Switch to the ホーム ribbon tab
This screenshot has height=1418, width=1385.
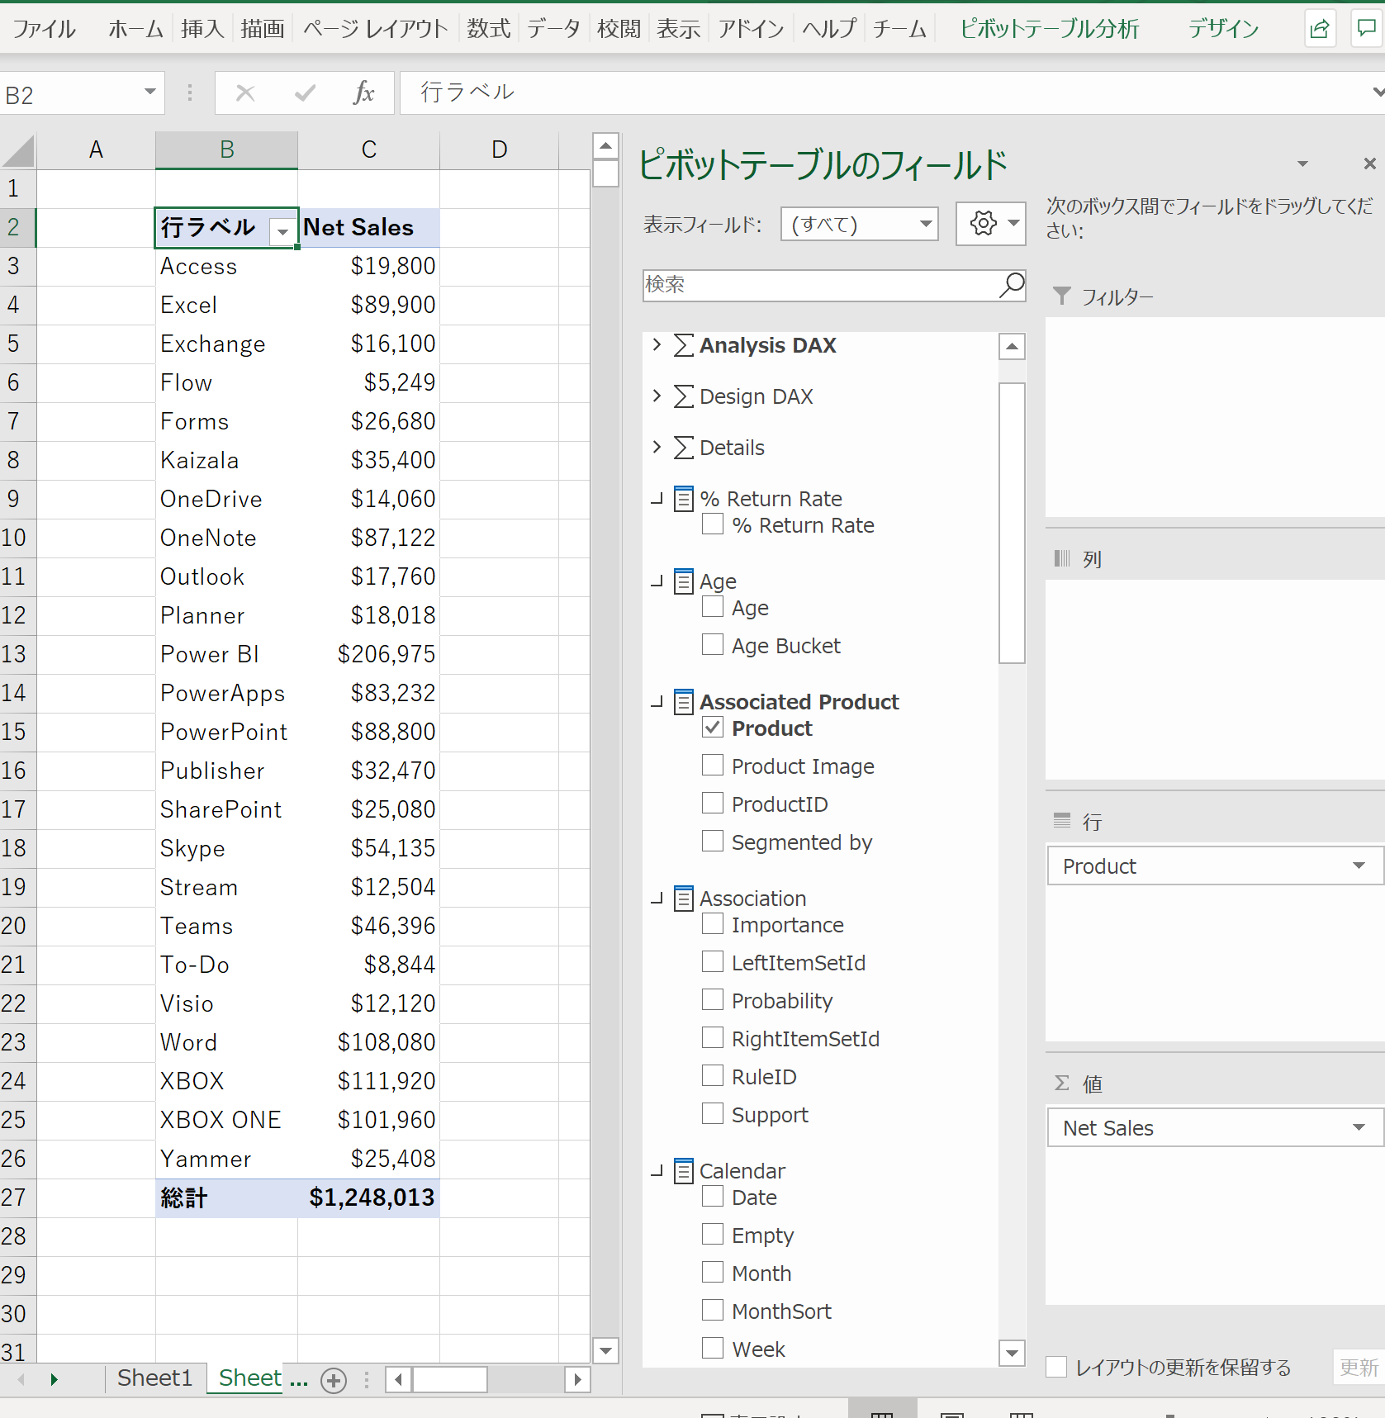pyautogui.click(x=136, y=29)
